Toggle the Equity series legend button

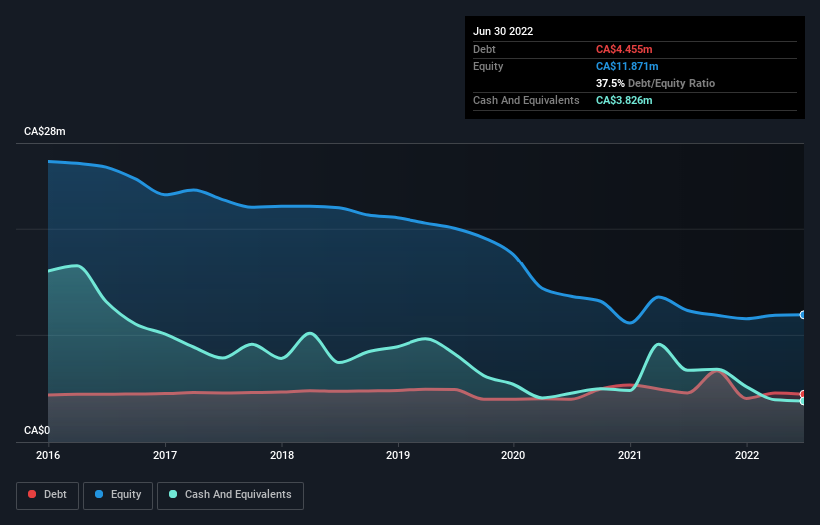click(118, 495)
